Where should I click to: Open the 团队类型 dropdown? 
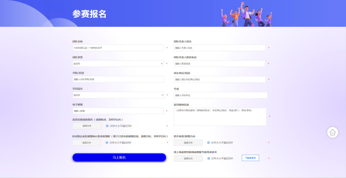click(x=118, y=64)
